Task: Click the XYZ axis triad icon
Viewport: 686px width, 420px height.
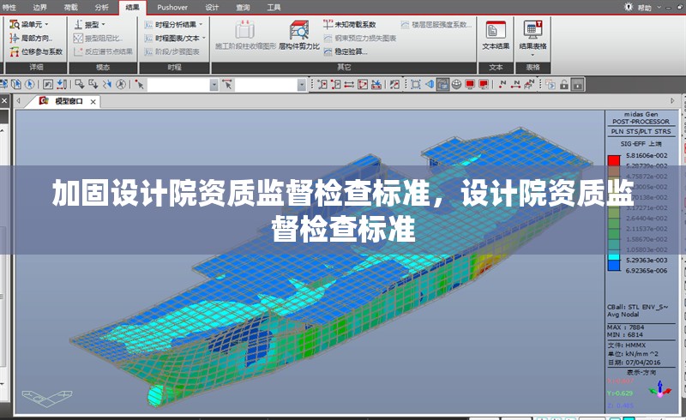Action: point(659,390)
